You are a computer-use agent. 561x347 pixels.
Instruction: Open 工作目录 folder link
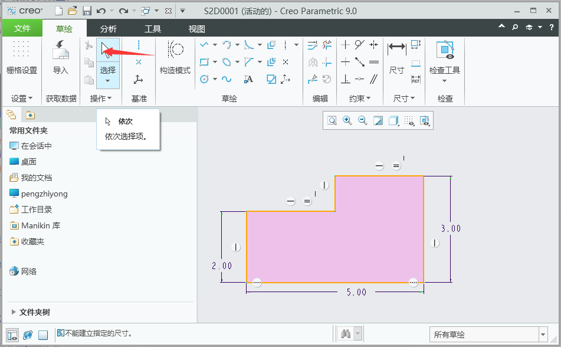click(31, 209)
